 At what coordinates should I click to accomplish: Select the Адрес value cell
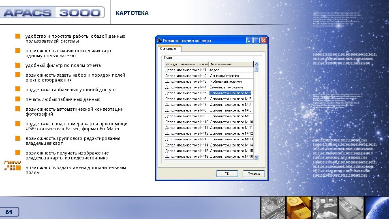click(231, 70)
